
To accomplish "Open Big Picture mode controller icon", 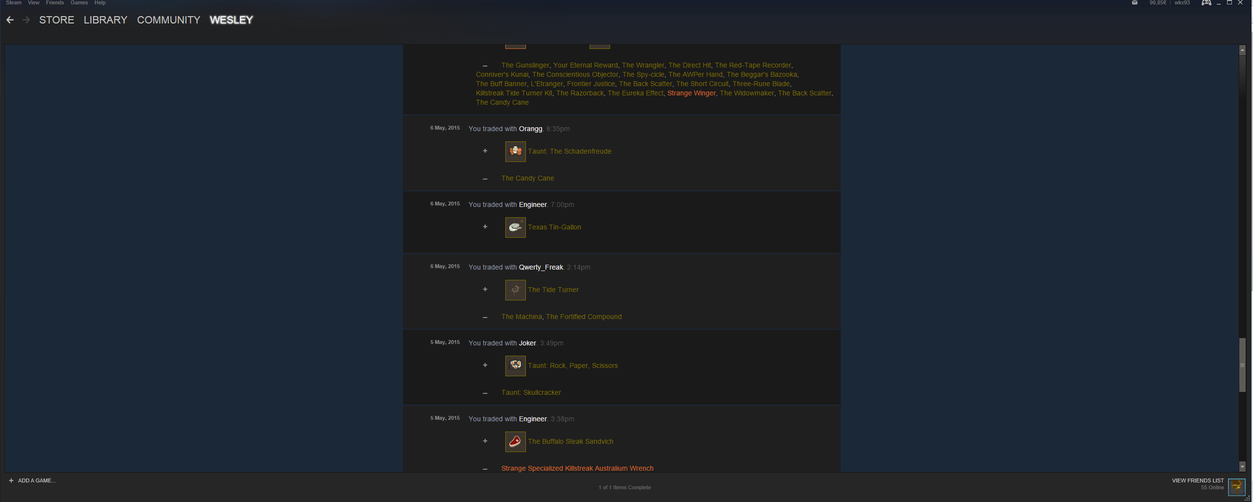I will tap(1206, 3).
